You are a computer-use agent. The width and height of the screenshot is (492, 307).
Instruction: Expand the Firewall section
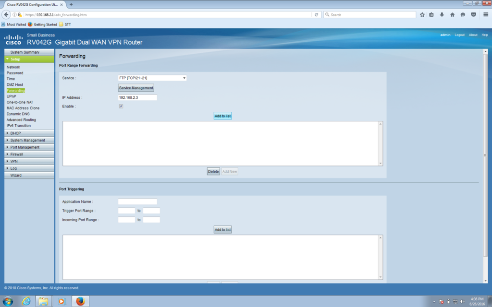pos(29,154)
